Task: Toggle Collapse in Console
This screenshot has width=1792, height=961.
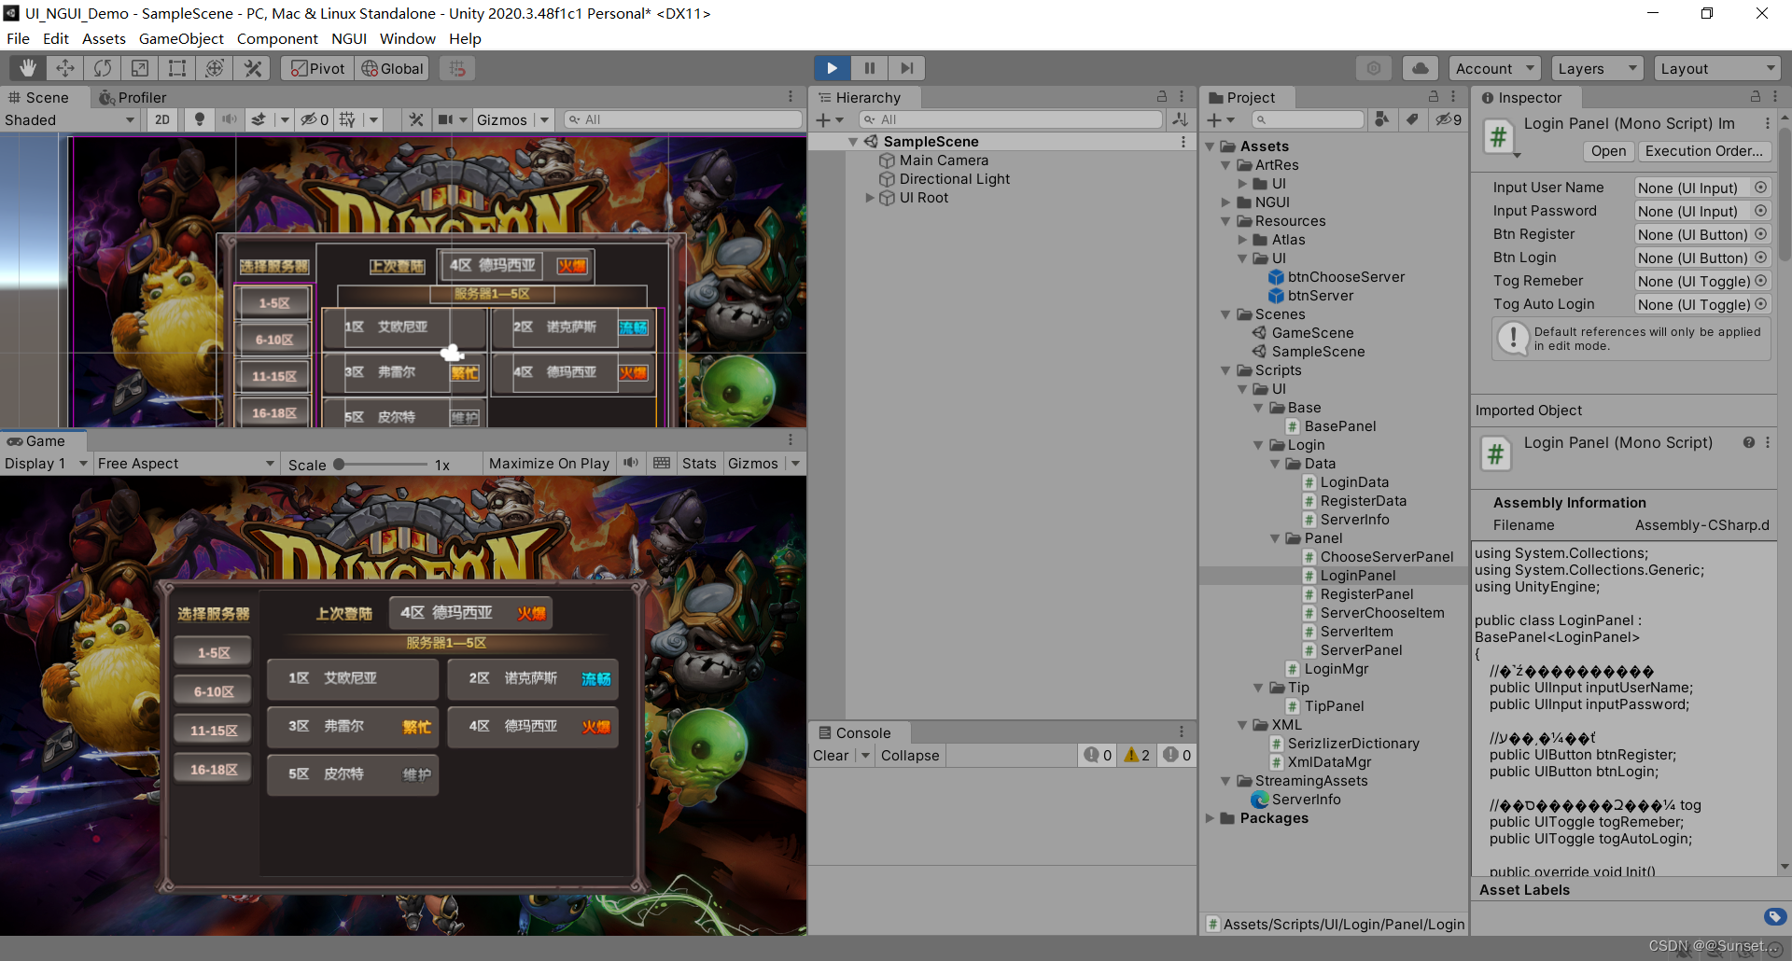Action: tap(910, 755)
